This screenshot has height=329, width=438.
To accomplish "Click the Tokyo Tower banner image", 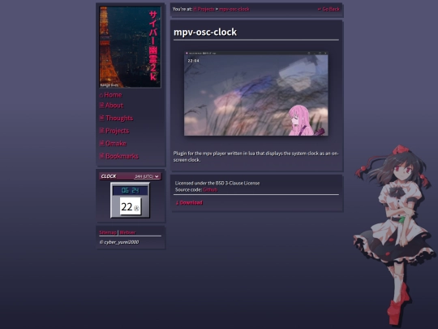I will pos(130,47).
